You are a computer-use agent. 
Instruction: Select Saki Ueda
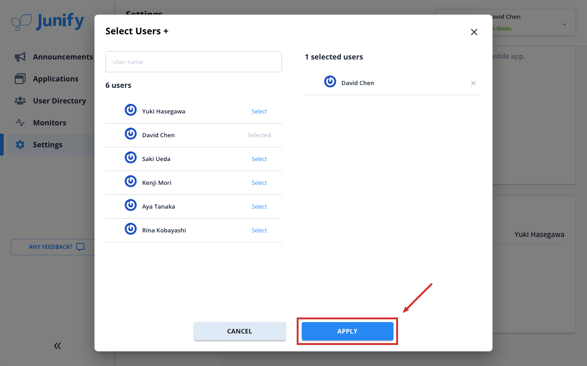click(x=259, y=159)
